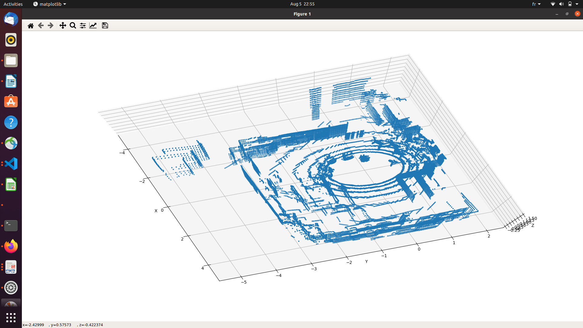Open Visual Studio Code from the dock

(x=11, y=164)
